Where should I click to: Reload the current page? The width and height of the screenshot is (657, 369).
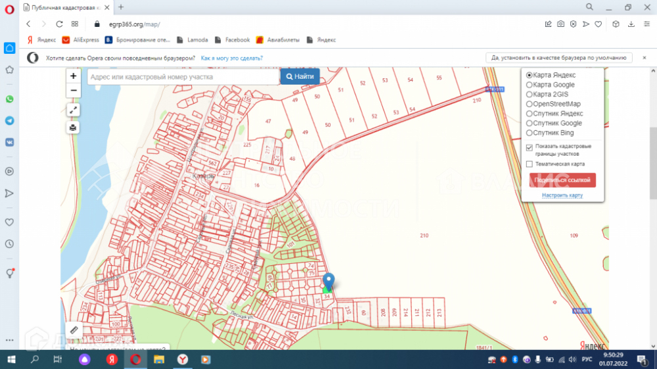pyautogui.click(x=59, y=24)
